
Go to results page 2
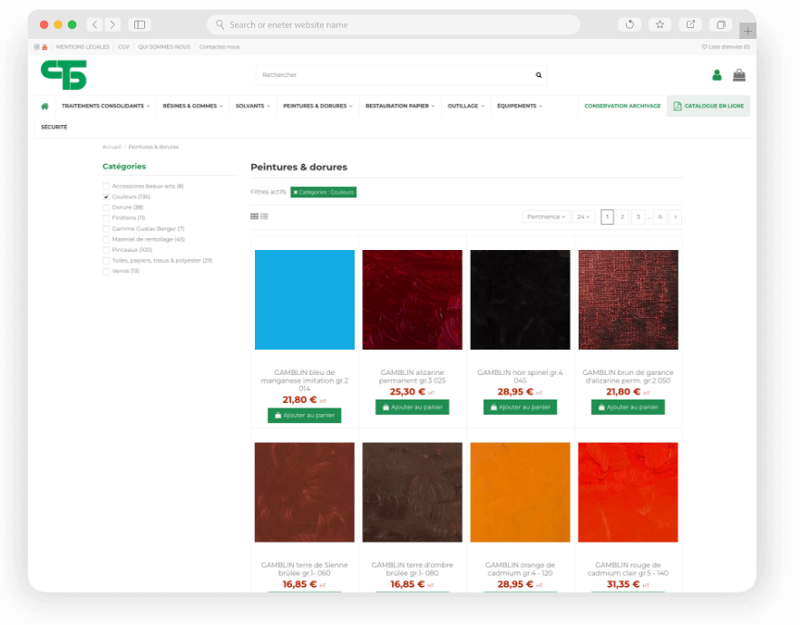[622, 217]
